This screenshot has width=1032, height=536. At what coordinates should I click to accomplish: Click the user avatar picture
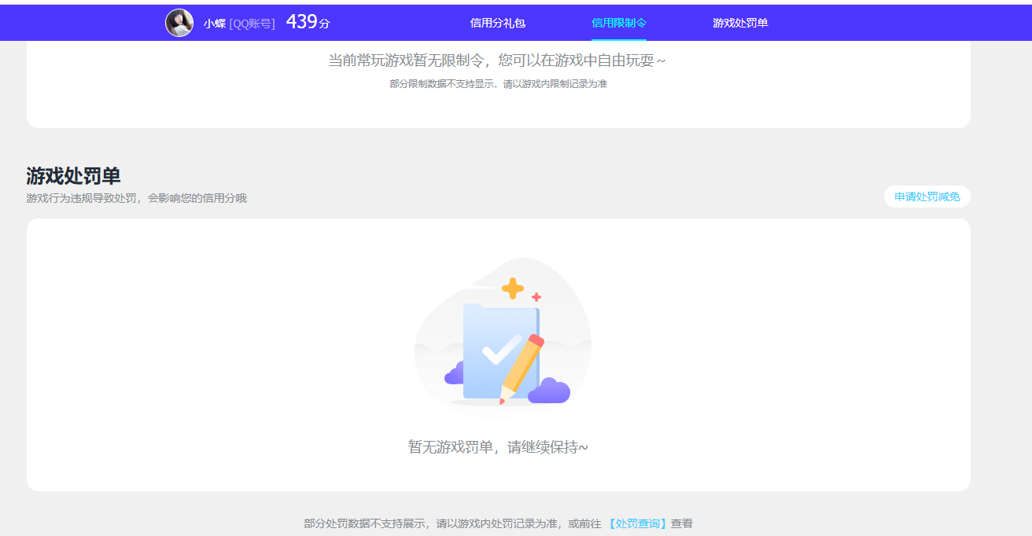coord(179,23)
